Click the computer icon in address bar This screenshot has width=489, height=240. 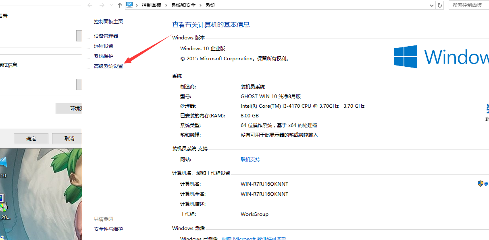click(x=129, y=5)
